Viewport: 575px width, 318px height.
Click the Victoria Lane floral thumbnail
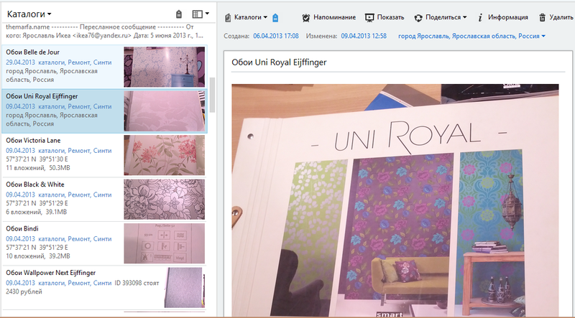pyautogui.click(x=165, y=155)
